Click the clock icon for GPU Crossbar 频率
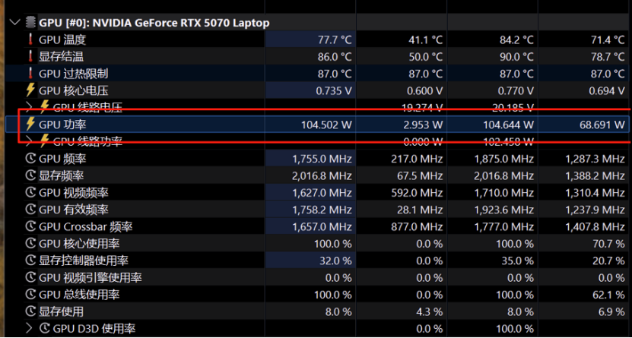This screenshot has height=338, width=632. (x=30, y=226)
